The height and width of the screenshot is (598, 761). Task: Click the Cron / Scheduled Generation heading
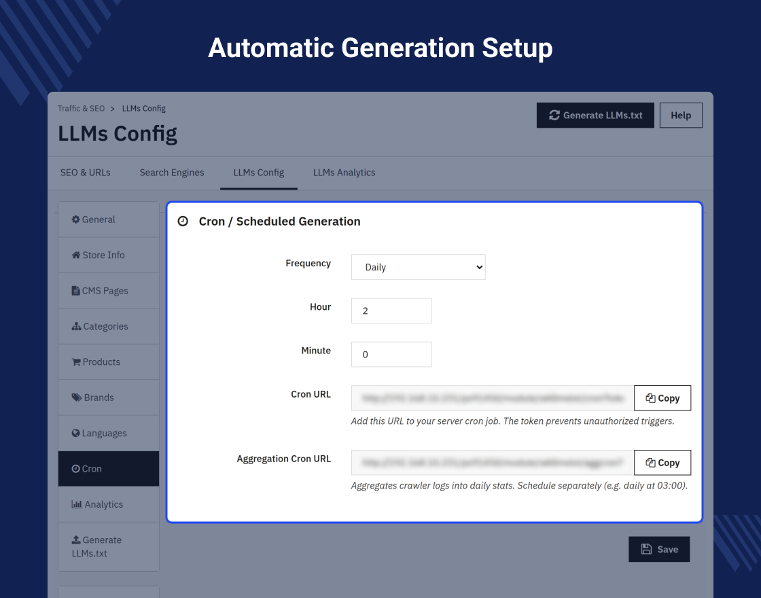[279, 222]
